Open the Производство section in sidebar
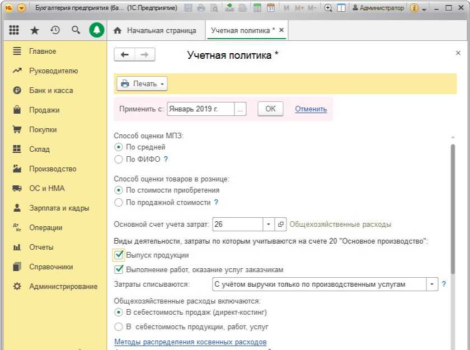The width and height of the screenshot is (470, 350). pos(53,169)
